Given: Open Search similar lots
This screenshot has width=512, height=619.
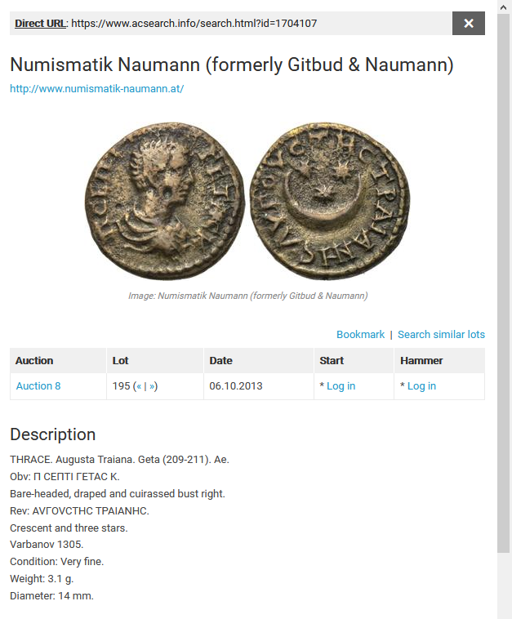Looking at the screenshot, I should [441, 335].
